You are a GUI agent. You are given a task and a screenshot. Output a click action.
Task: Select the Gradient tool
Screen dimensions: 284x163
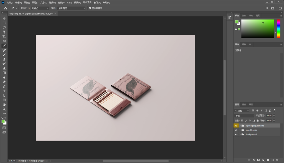[x=4, y=73]
